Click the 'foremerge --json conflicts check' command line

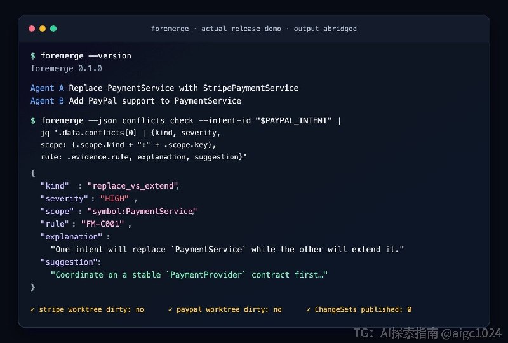click(185, 121)
